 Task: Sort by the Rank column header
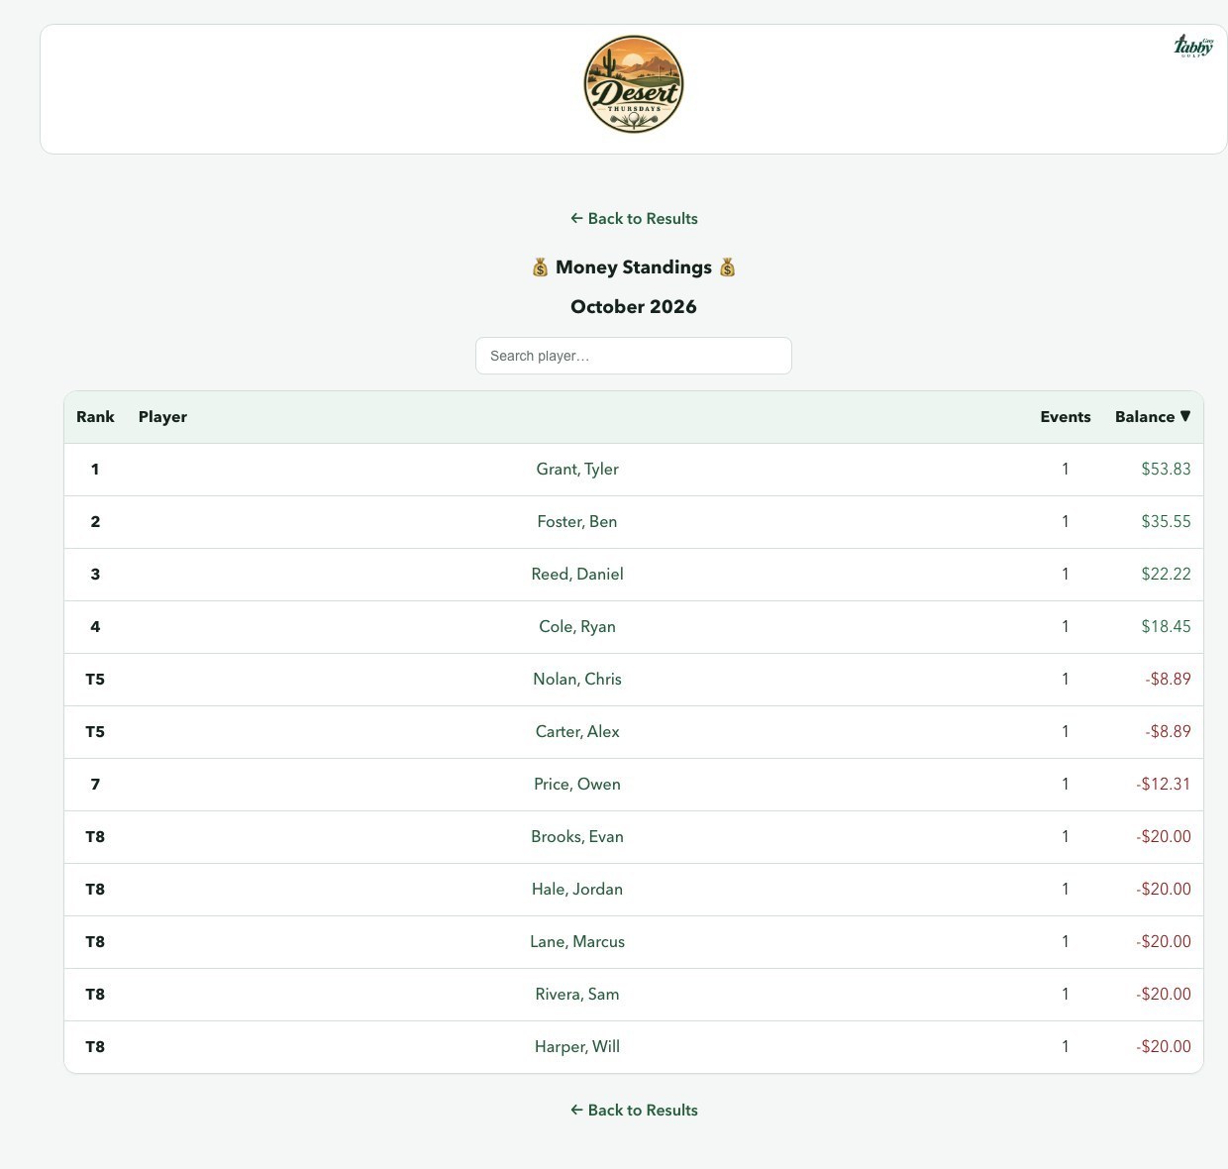pyautogui.click(x=95, y=417)
